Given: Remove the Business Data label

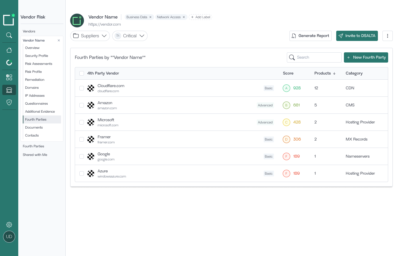Looking at the screenshot, I should [150, 17].
